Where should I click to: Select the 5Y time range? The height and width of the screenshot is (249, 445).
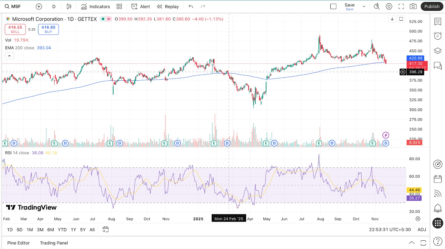83,230
